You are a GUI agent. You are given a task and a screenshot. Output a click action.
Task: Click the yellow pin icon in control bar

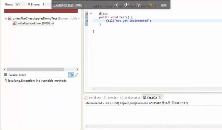[150, 5]
